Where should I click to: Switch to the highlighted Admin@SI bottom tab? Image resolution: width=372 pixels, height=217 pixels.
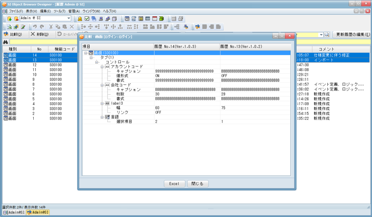[x=38, y=213]
